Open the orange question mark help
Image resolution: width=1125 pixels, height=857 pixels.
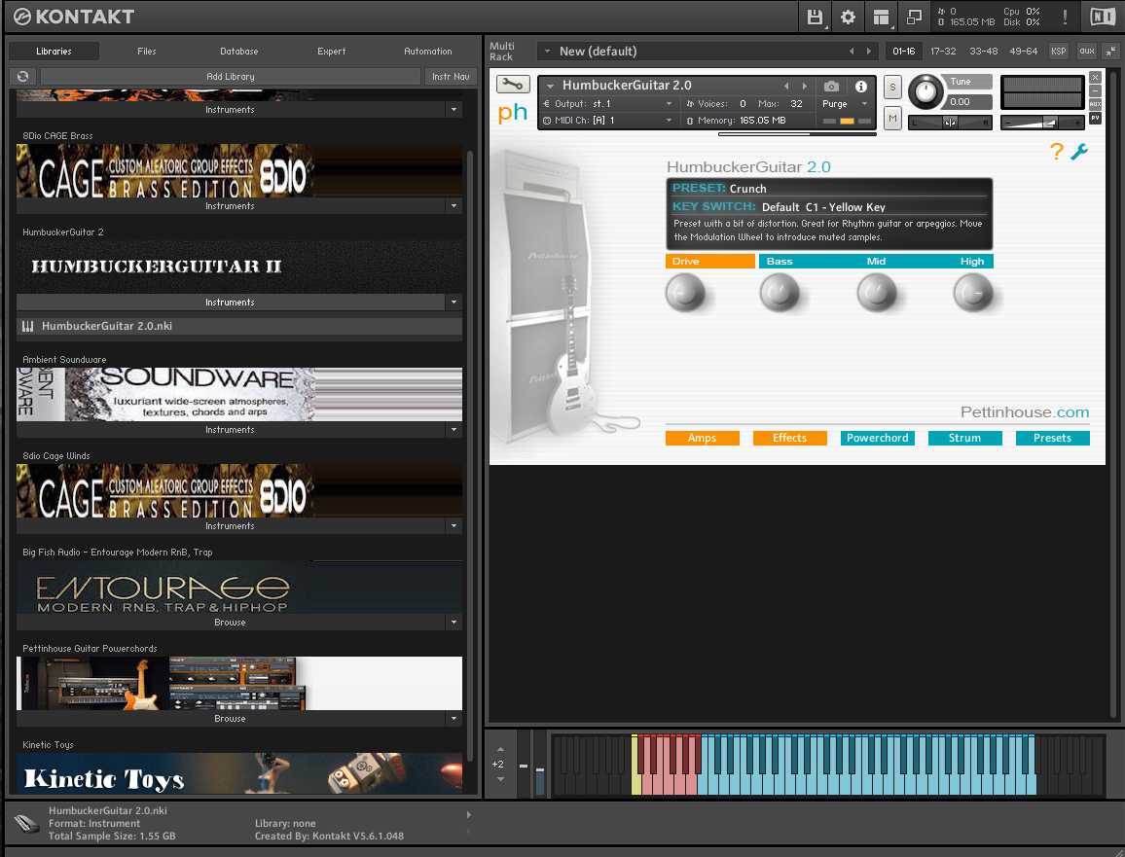(1056, 152)
